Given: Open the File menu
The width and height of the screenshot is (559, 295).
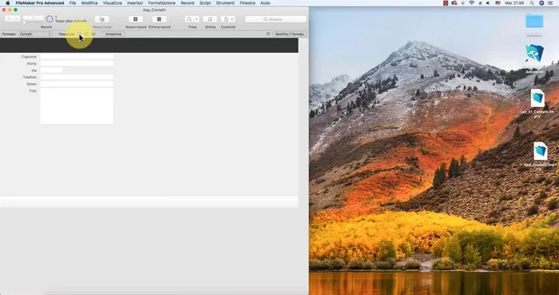Looking at the screenshot, I should point(73,3).
